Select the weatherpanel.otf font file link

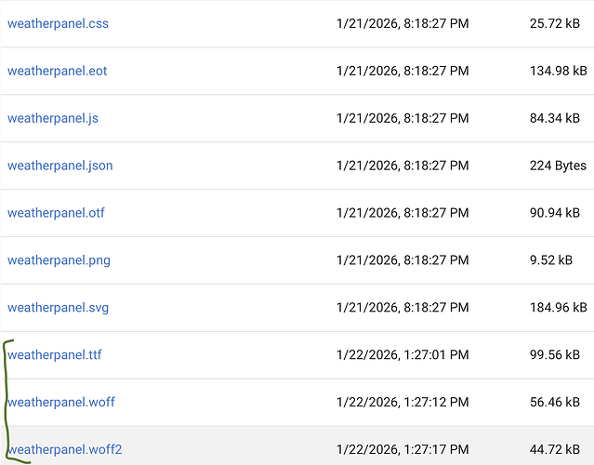56,213
